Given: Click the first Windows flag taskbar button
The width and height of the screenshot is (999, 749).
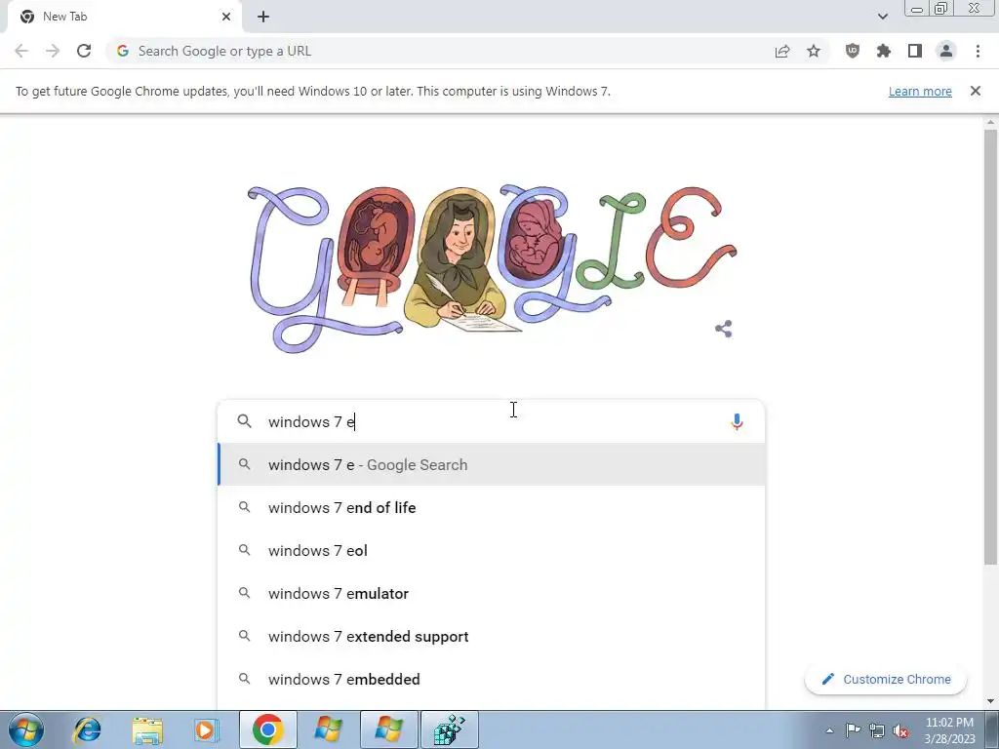Looking at the screenshot, I should [x=328, y=729].
